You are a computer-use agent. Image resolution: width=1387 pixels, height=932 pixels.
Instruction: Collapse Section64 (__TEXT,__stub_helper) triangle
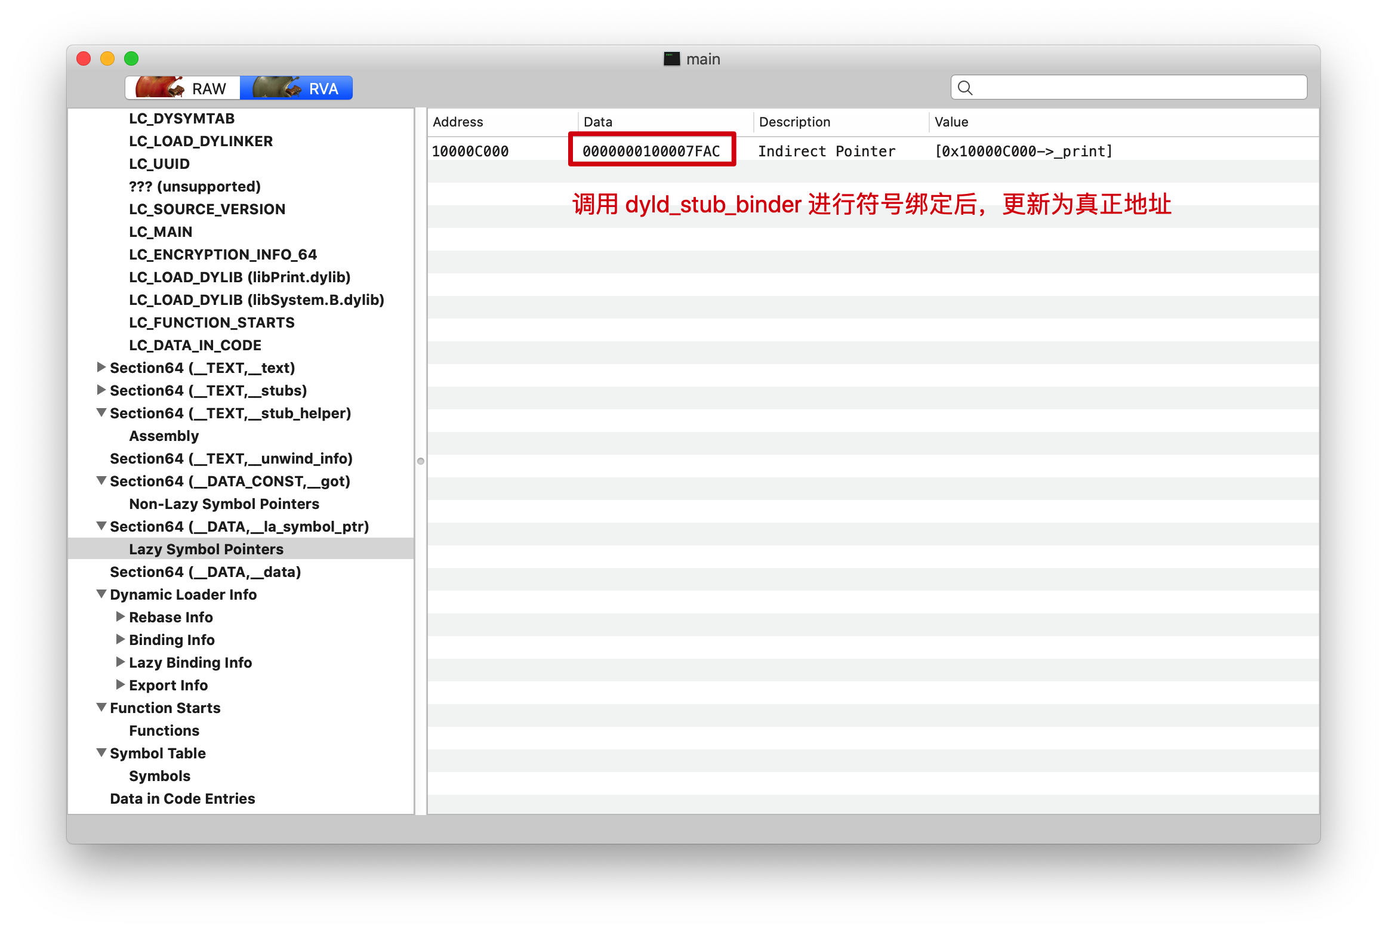tap(101, 412)
